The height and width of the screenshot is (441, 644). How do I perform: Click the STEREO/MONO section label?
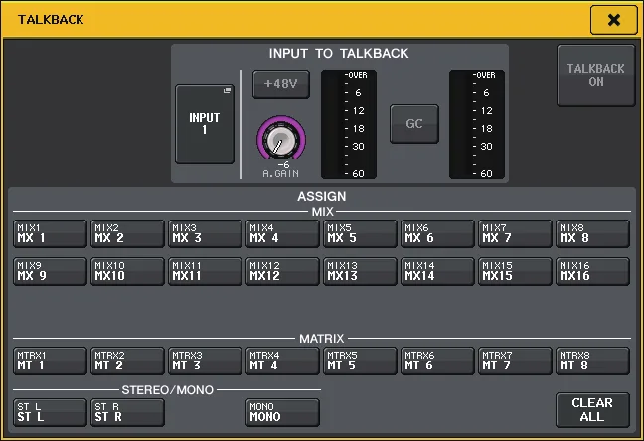[x=168, y=390]
